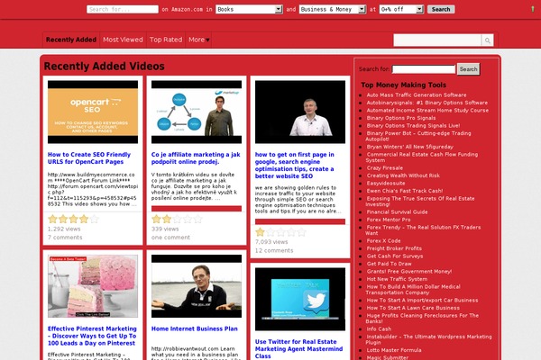This screenshot has height=360, width=541.
Task: Click the Amazon Search button
Action: tap(441, 9)
